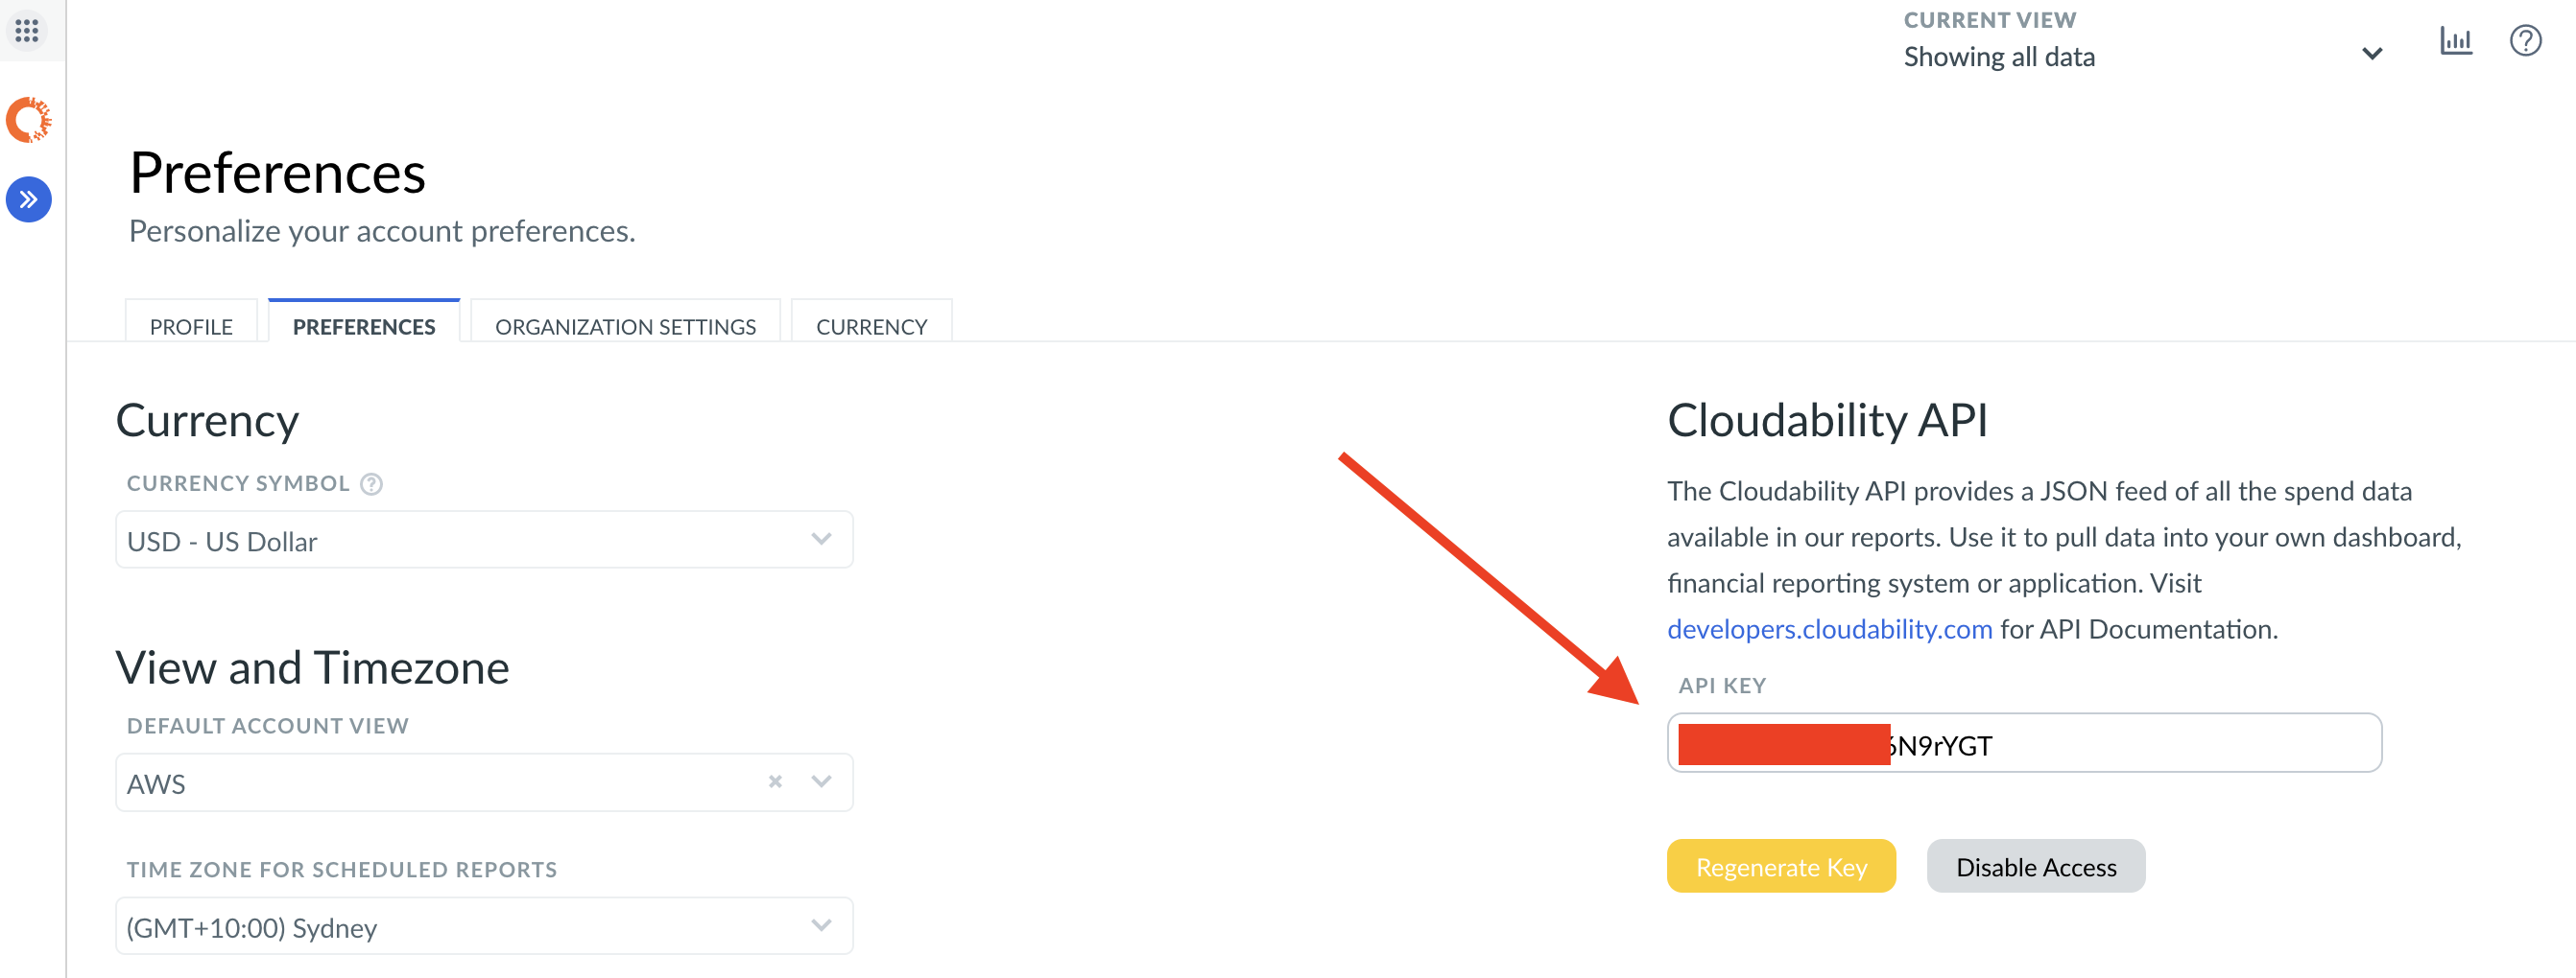Select the Preferences tab
The height and width of the screenshot is (978, 2576).
[x=364, y=327]
